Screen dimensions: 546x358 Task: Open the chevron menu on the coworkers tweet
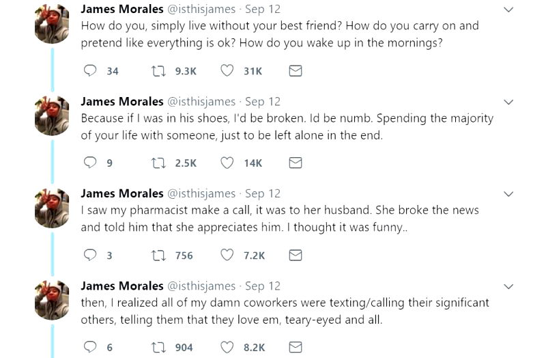[x=508, y=286]
